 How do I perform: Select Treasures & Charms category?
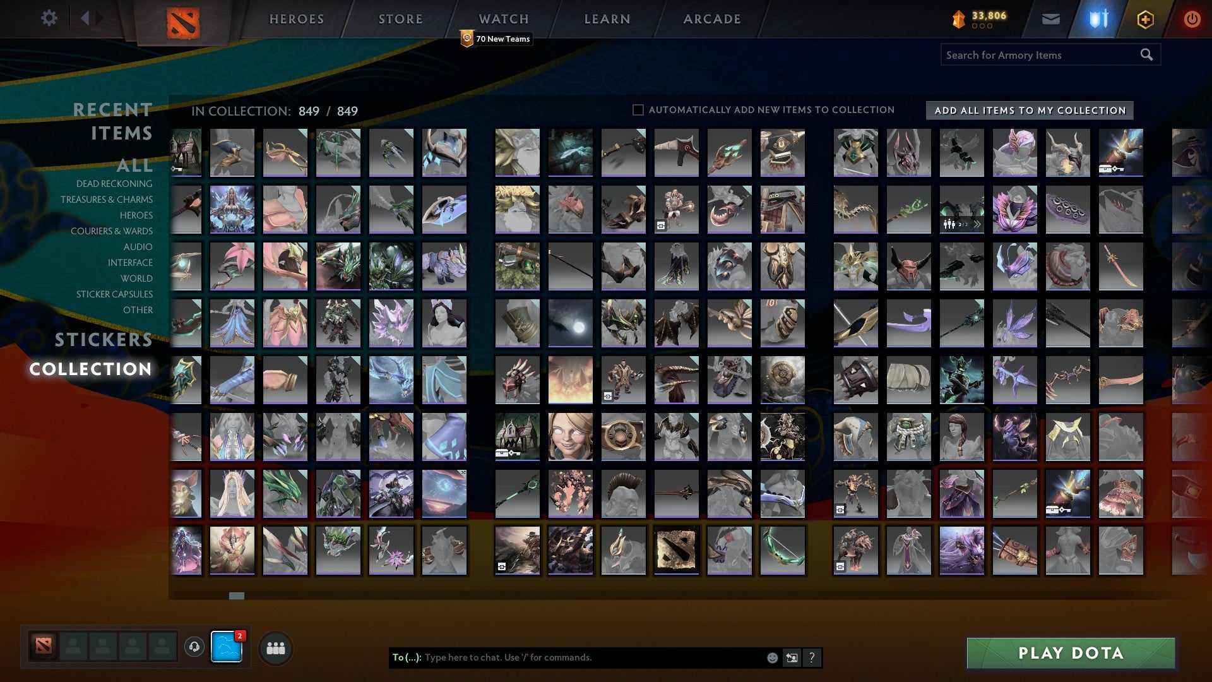pyautogui.click(x=107, y=200)
